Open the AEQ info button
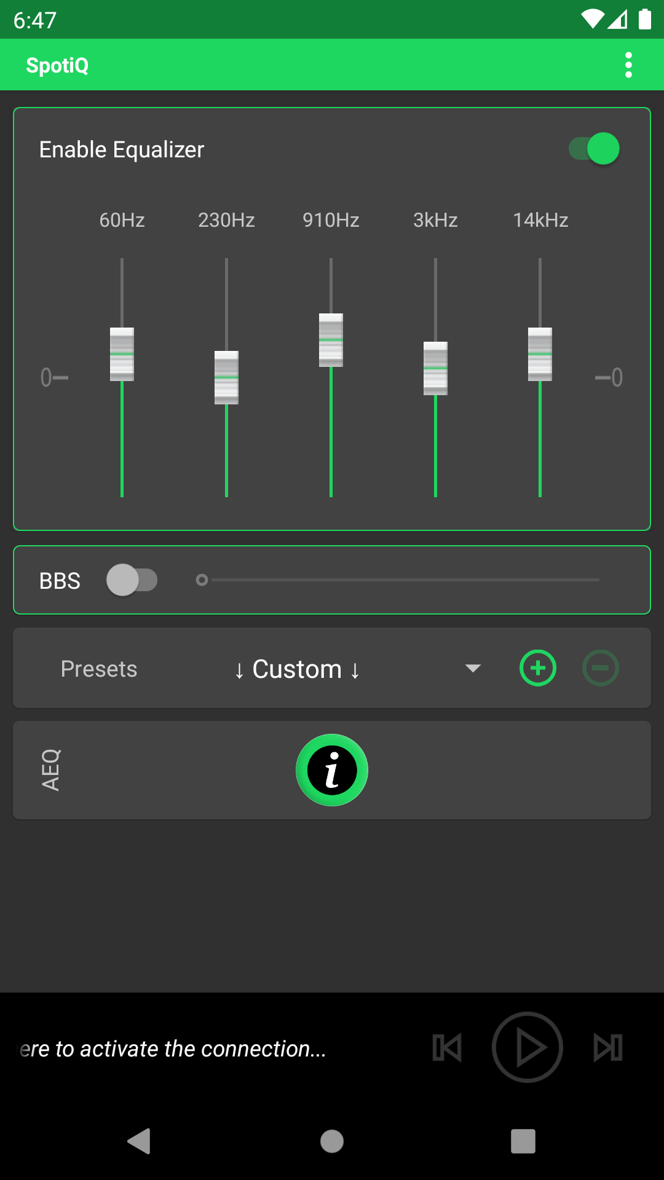 (332, 770)
